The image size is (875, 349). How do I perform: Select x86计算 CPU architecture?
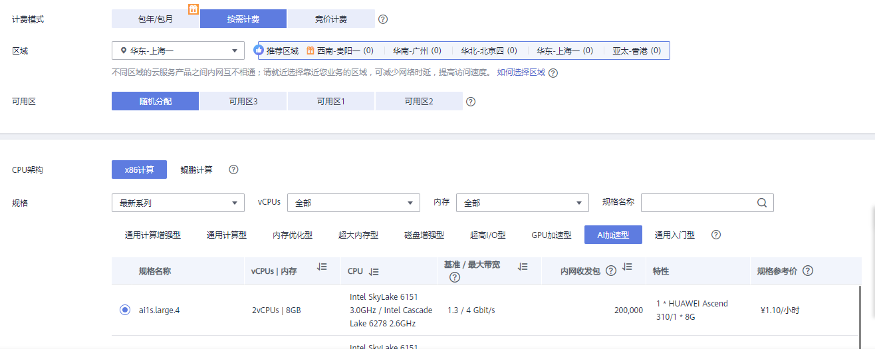click(139, 170)
